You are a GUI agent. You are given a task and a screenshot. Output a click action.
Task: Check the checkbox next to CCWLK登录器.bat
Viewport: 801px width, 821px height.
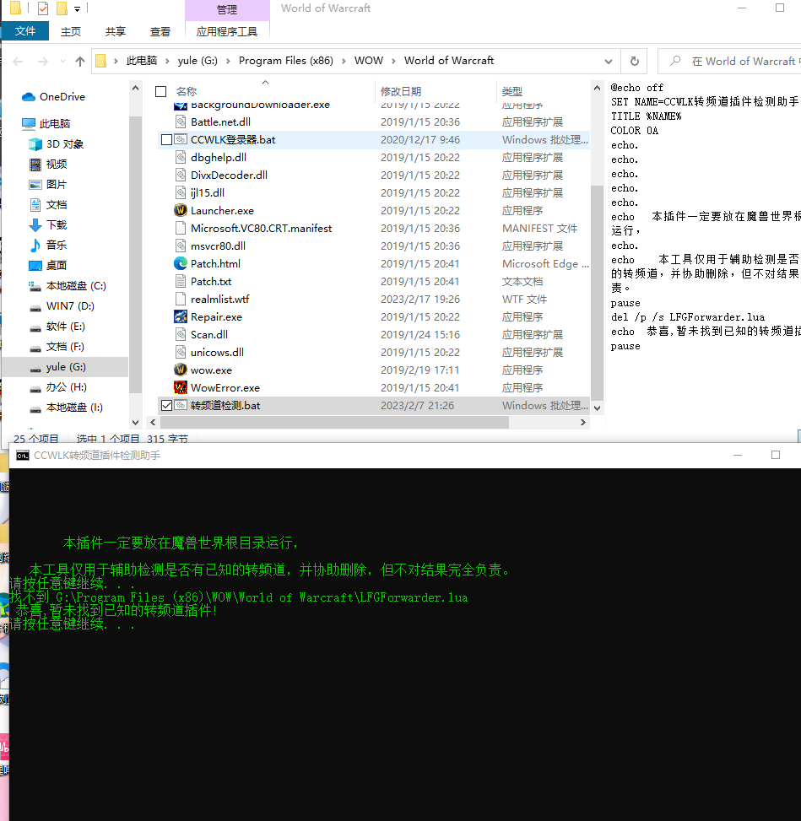(166, 139)
